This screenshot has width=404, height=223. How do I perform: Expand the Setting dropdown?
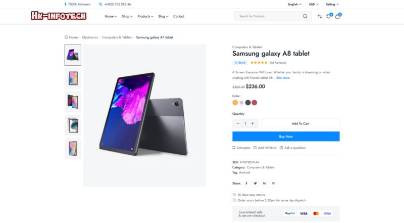(x=334, y=4)
